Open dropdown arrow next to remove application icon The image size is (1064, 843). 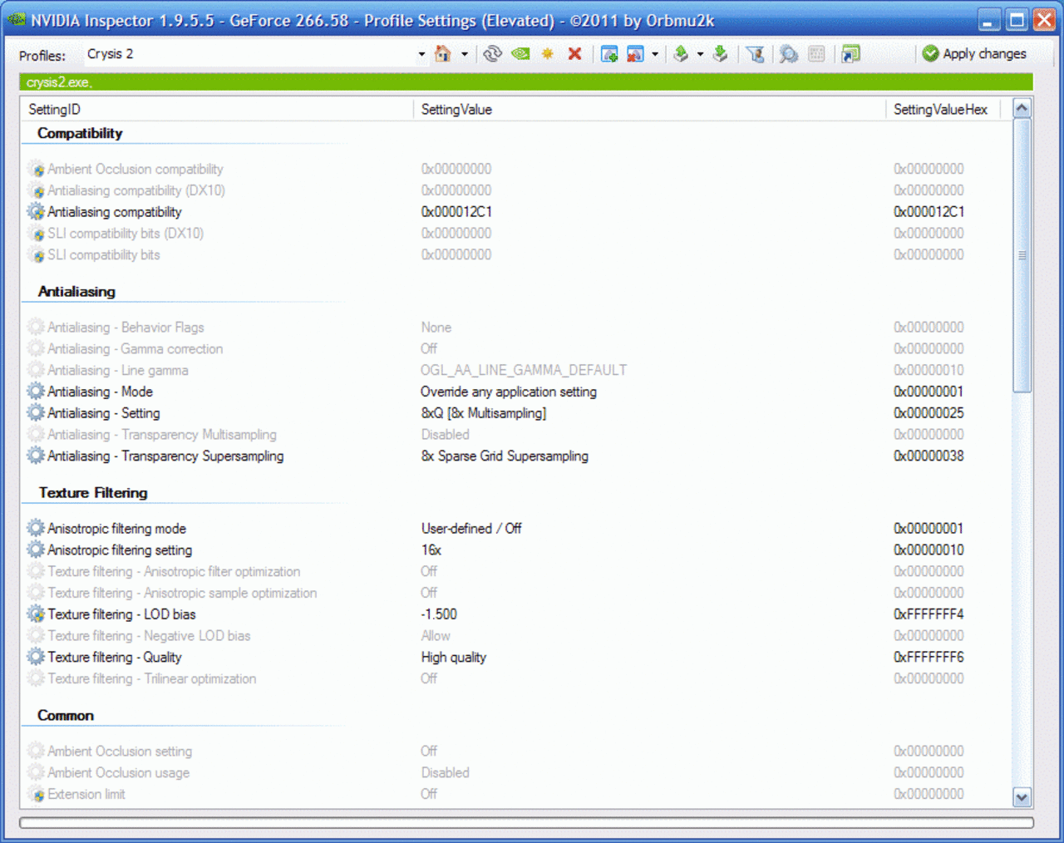tap(655, 54)
